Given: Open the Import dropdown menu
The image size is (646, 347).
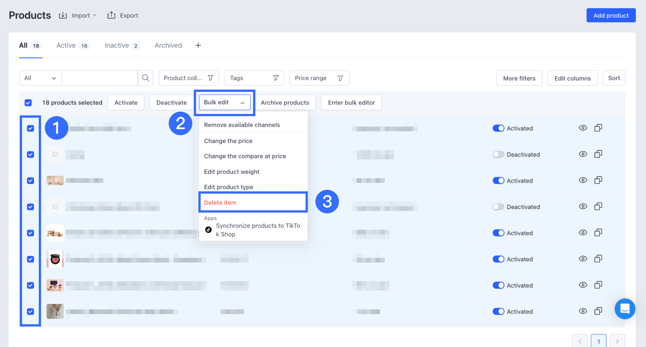Looking at the screenshot, I should pyautogui.click(x=81, y=15).
